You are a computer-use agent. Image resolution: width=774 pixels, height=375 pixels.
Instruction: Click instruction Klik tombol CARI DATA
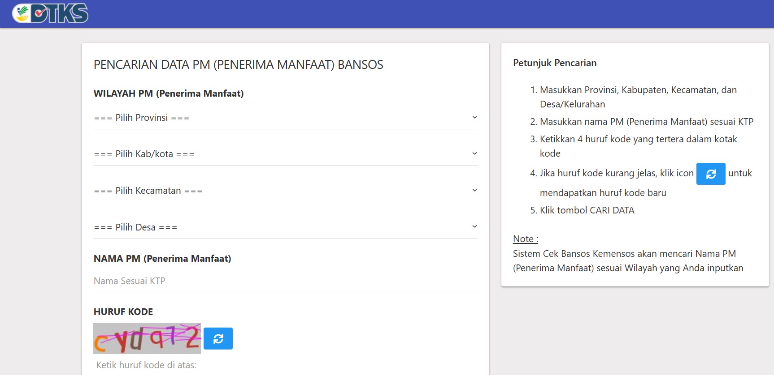click(587, 210)
